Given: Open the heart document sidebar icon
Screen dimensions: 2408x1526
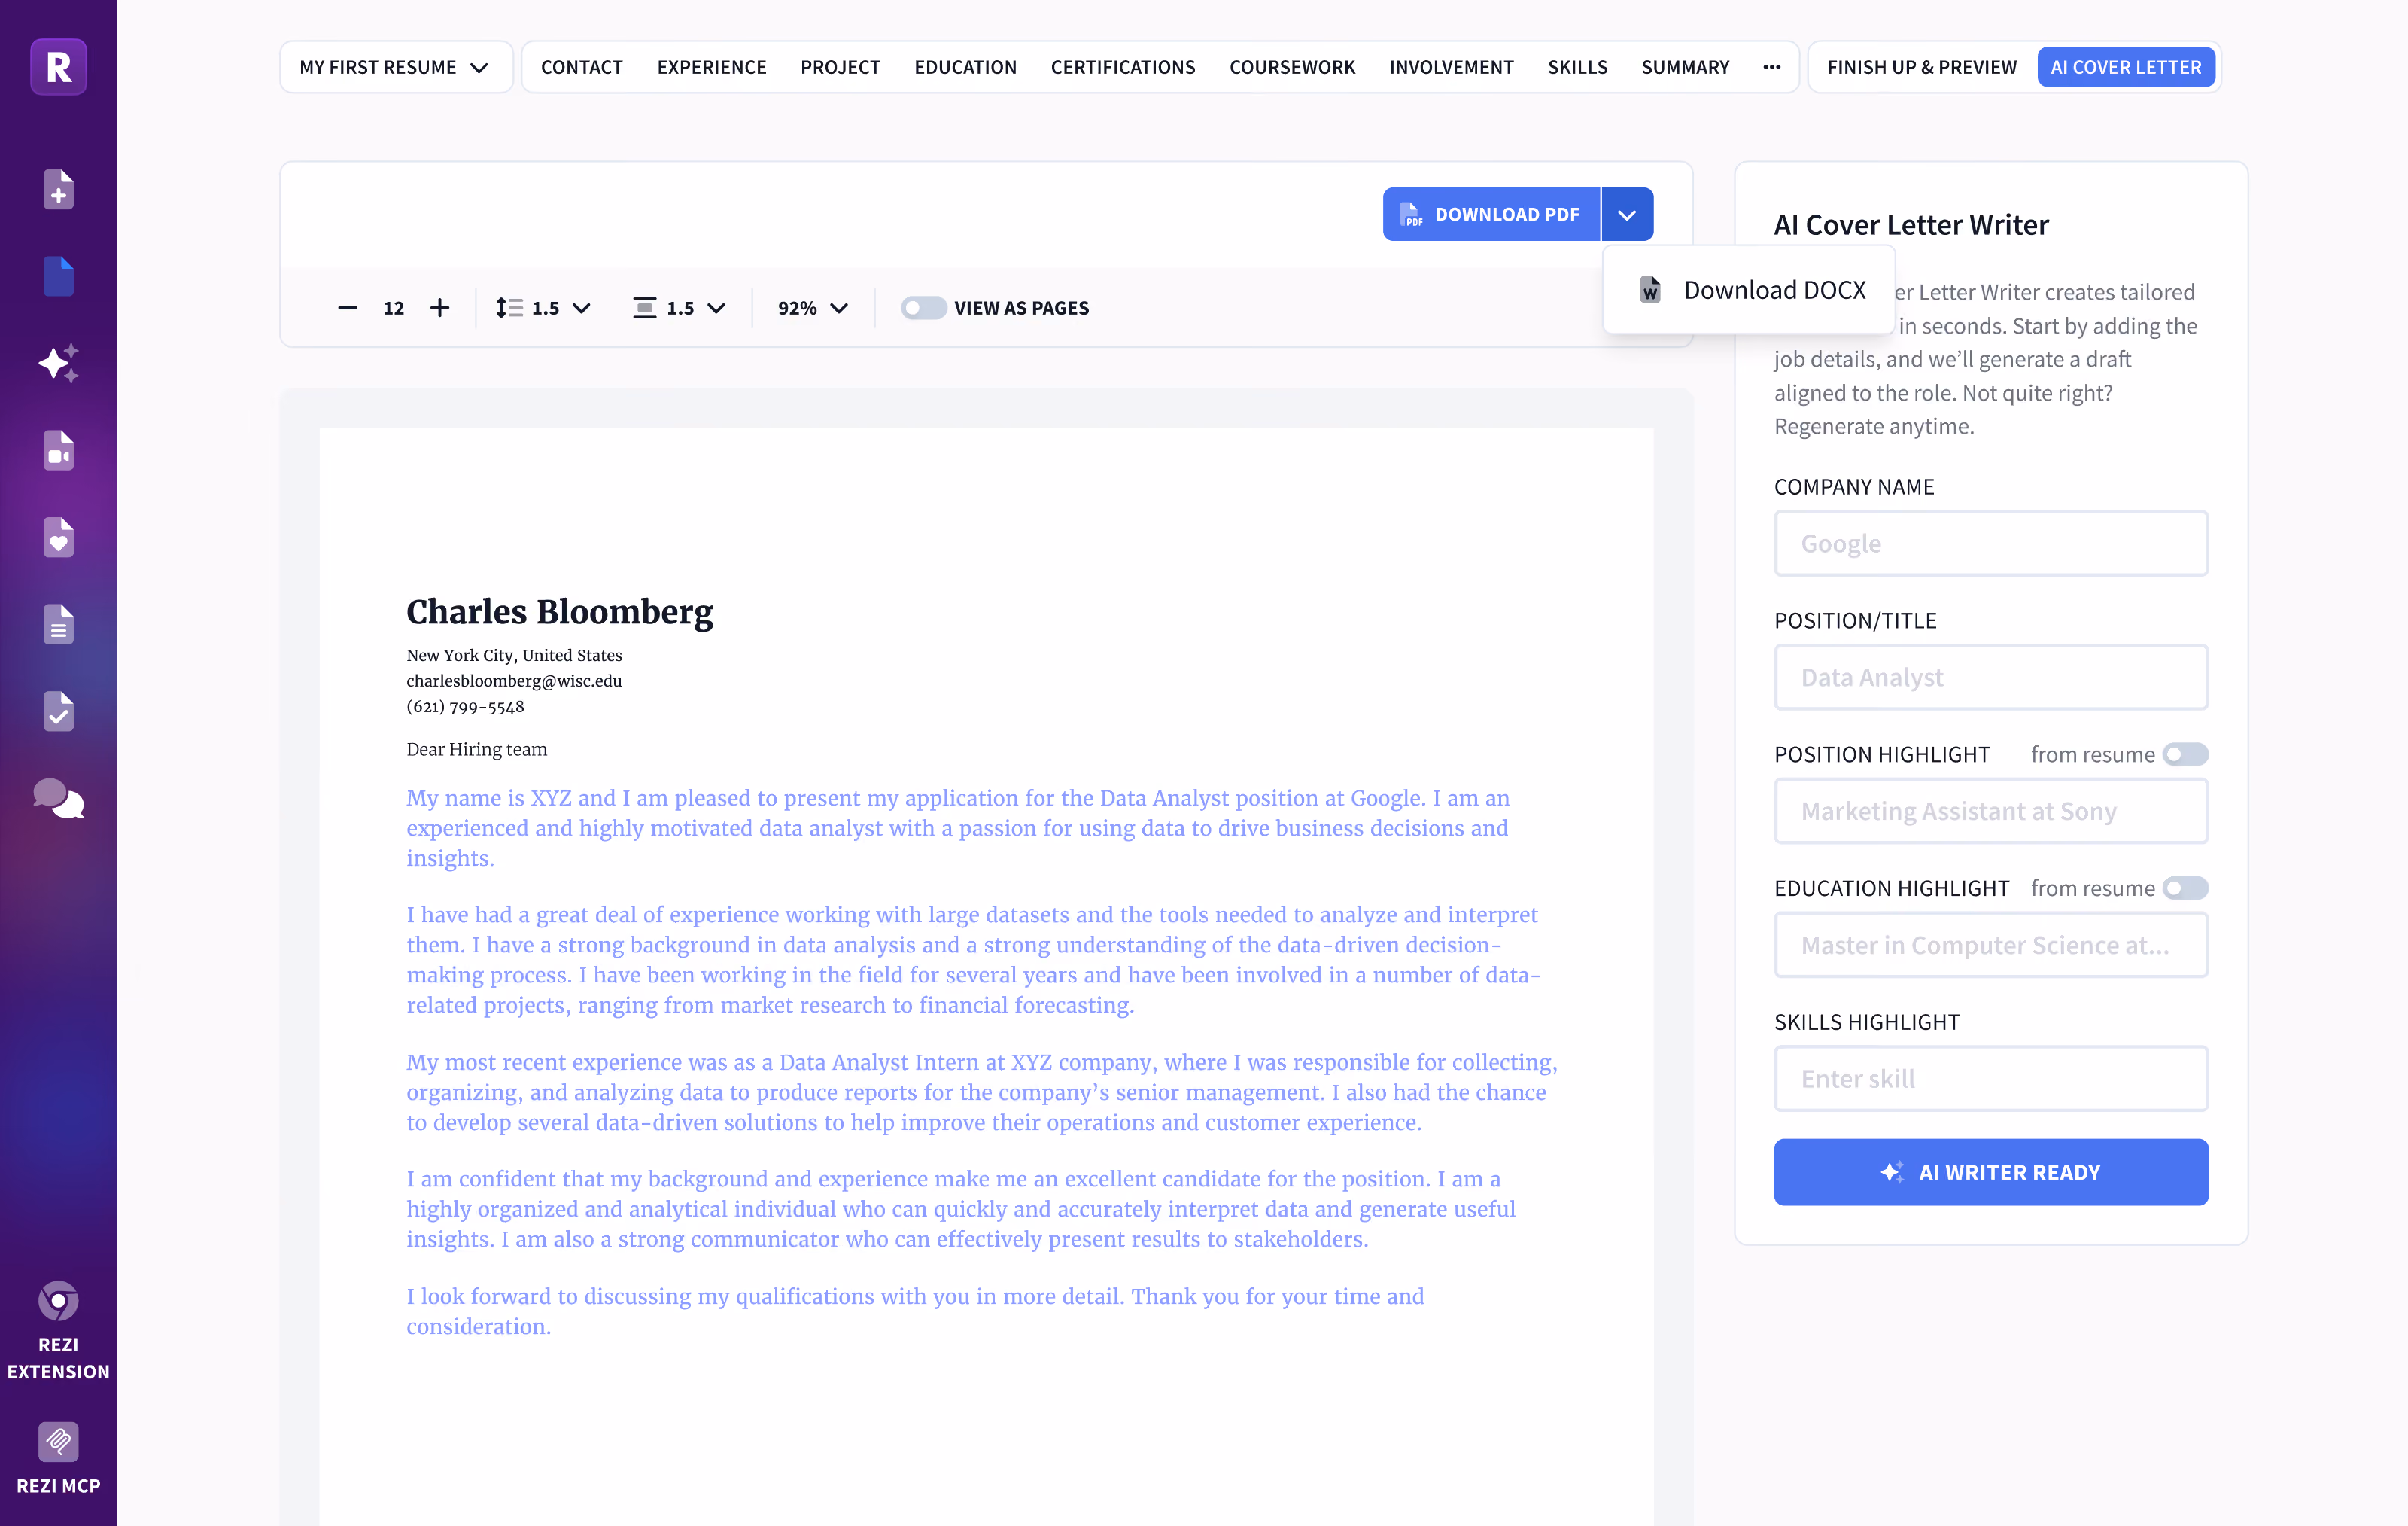Looking at the screenshot, I should 58,538.
